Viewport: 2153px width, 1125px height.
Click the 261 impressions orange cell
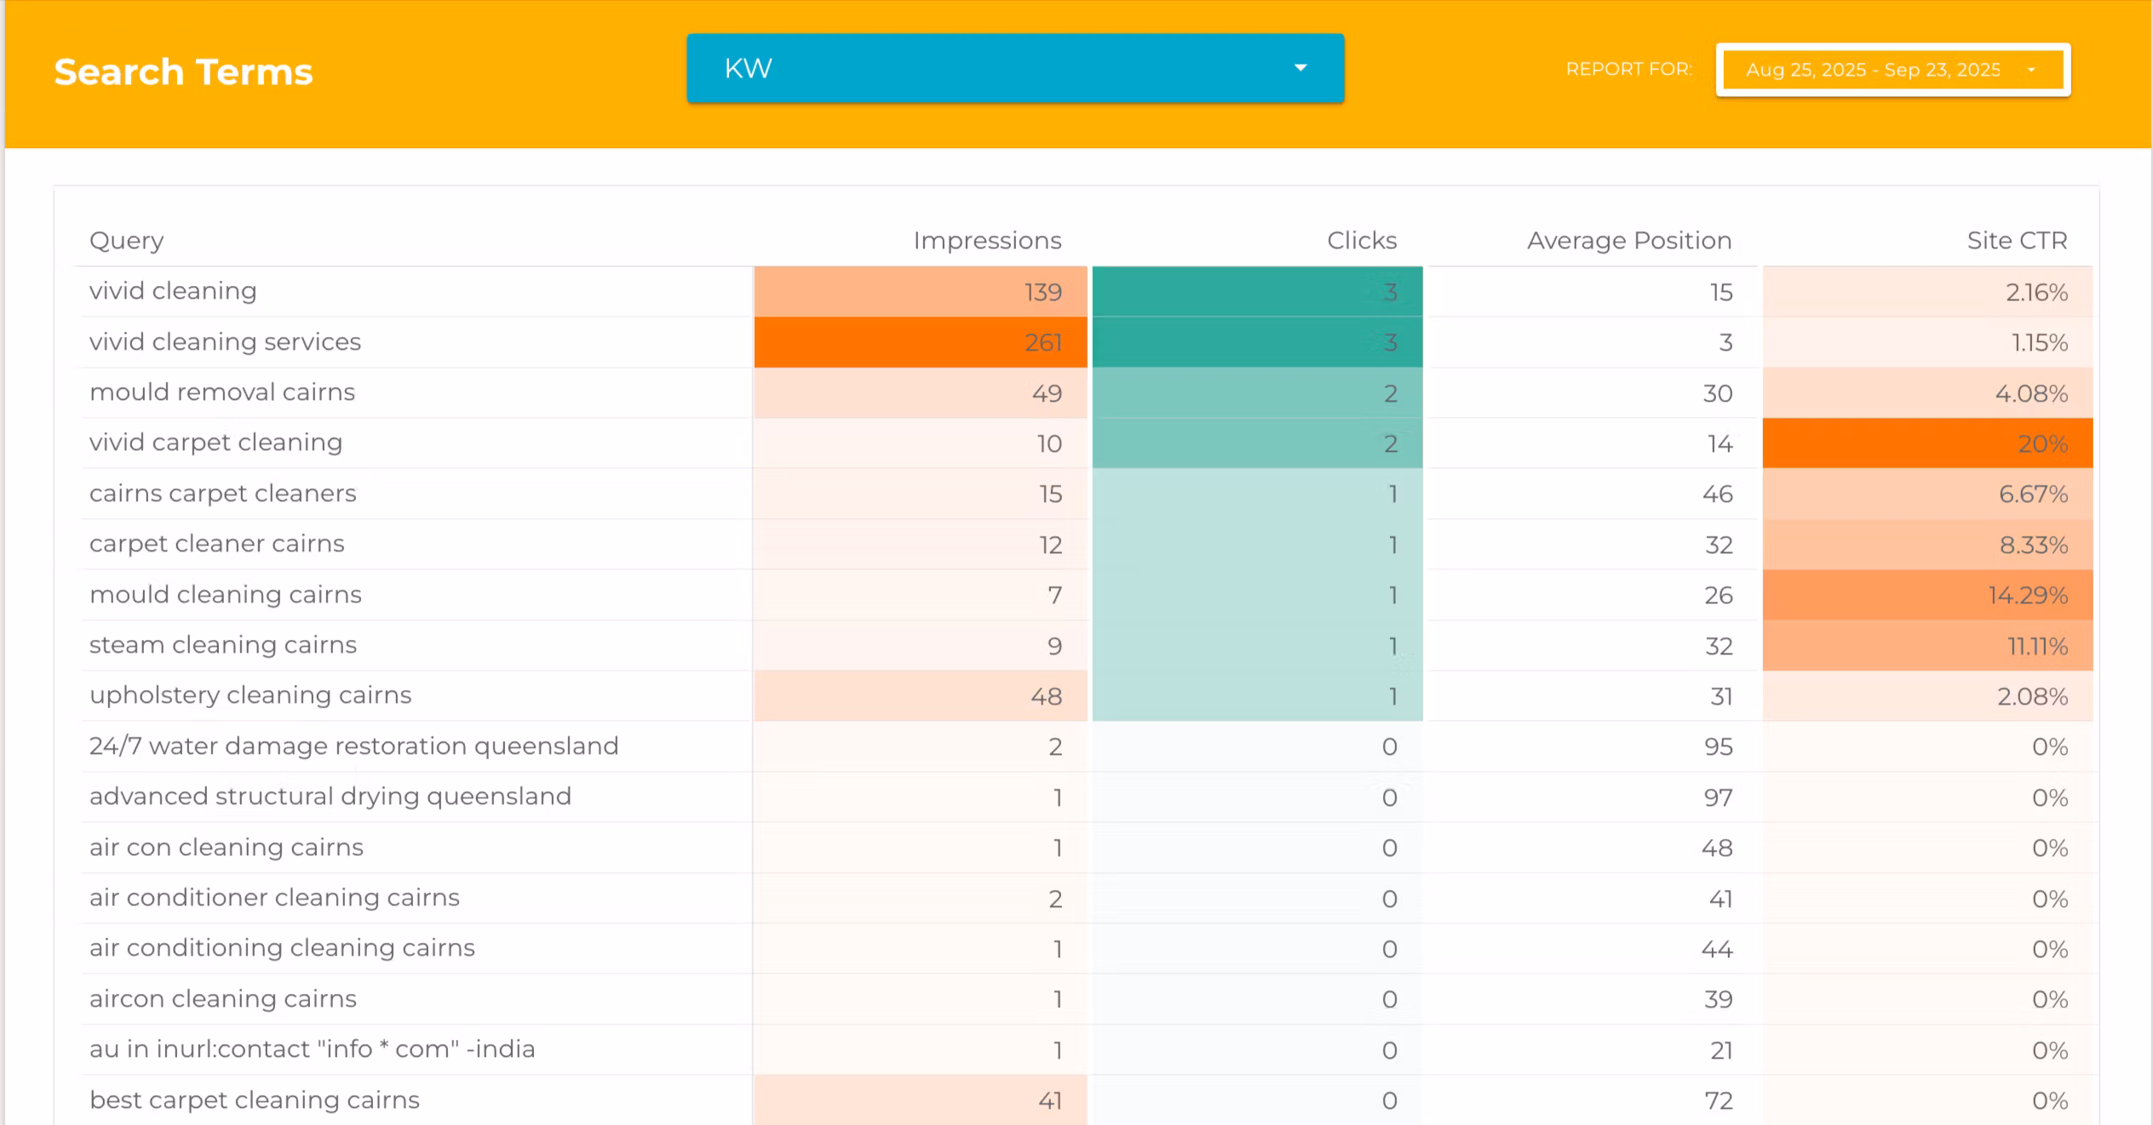click(920, 342)
